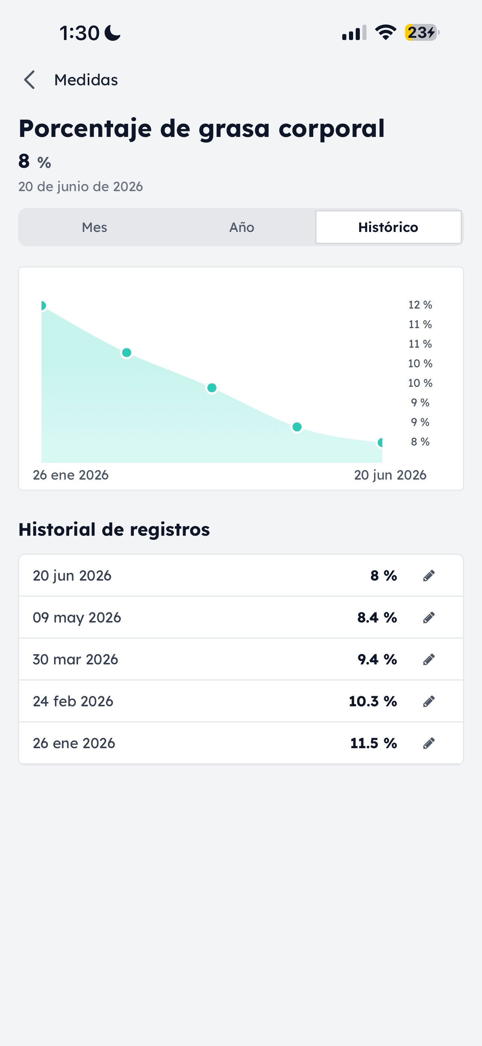
Task: Select the middle data point on chart
Action: coord(212,388)
